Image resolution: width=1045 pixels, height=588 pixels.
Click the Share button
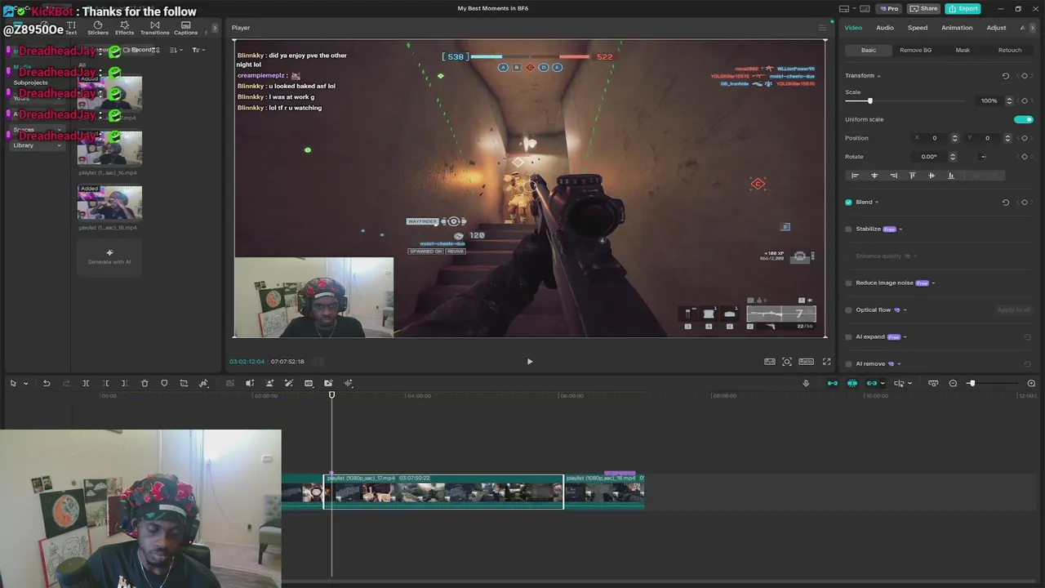tap(923, 8)
